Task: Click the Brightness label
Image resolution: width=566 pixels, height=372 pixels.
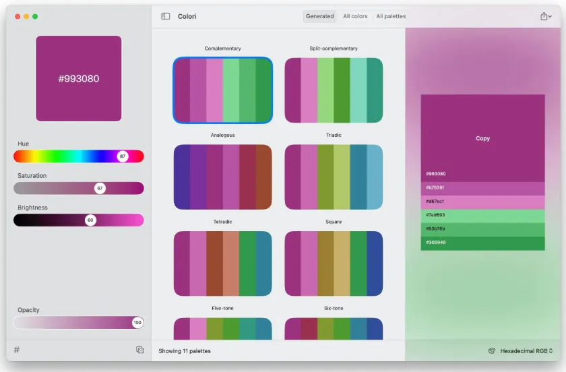Action: [x=32, y=208]
